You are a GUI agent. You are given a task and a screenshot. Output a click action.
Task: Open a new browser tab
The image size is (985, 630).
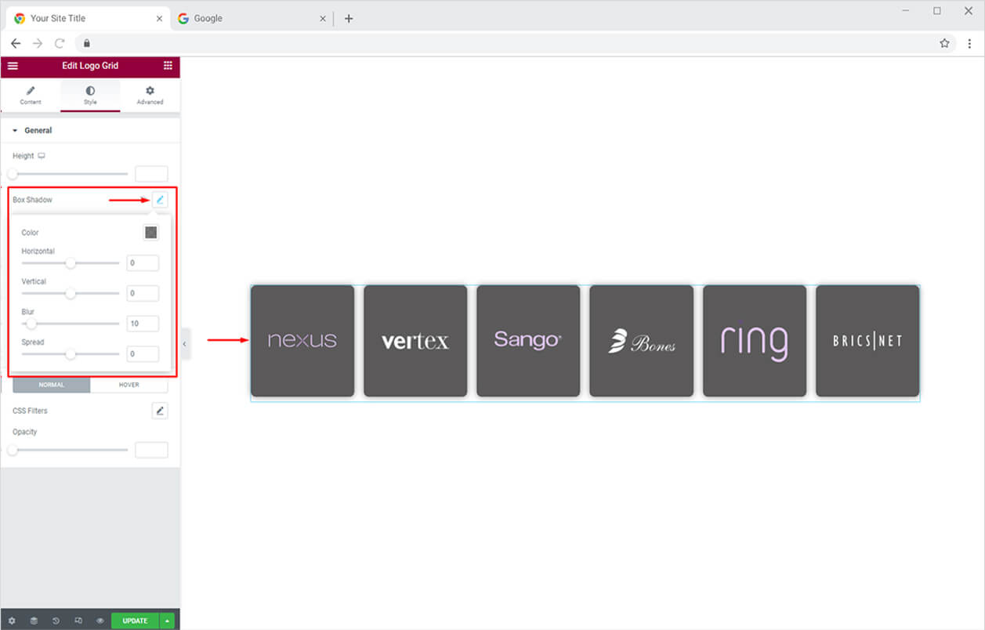click(349, 18)
